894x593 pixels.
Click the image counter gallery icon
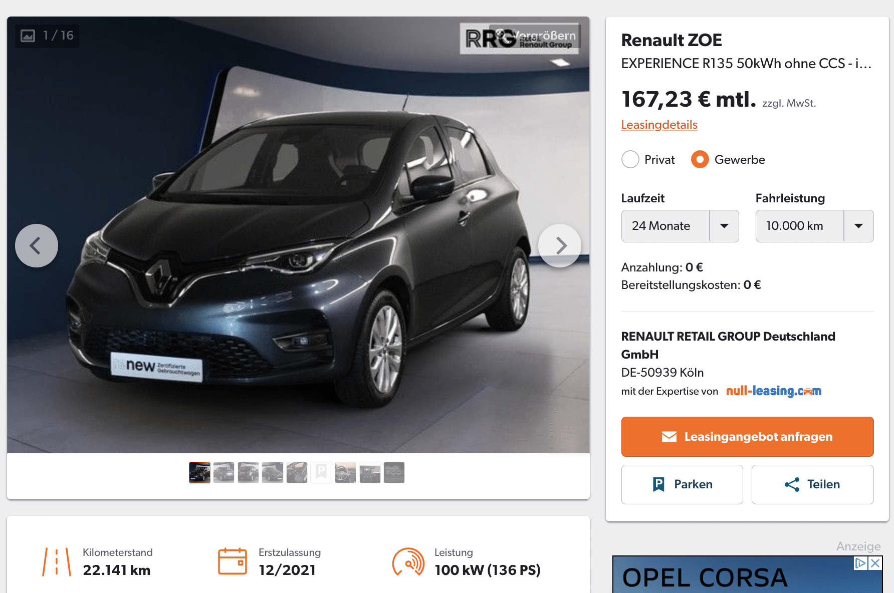(x=28, y=36)
